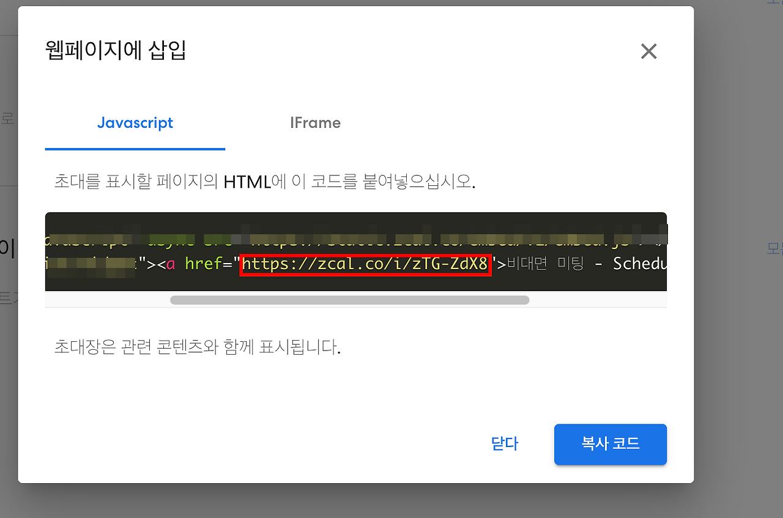Click the highlighted zcal.co URL in the code
The image size is (783, 518).
coord(365,264)
